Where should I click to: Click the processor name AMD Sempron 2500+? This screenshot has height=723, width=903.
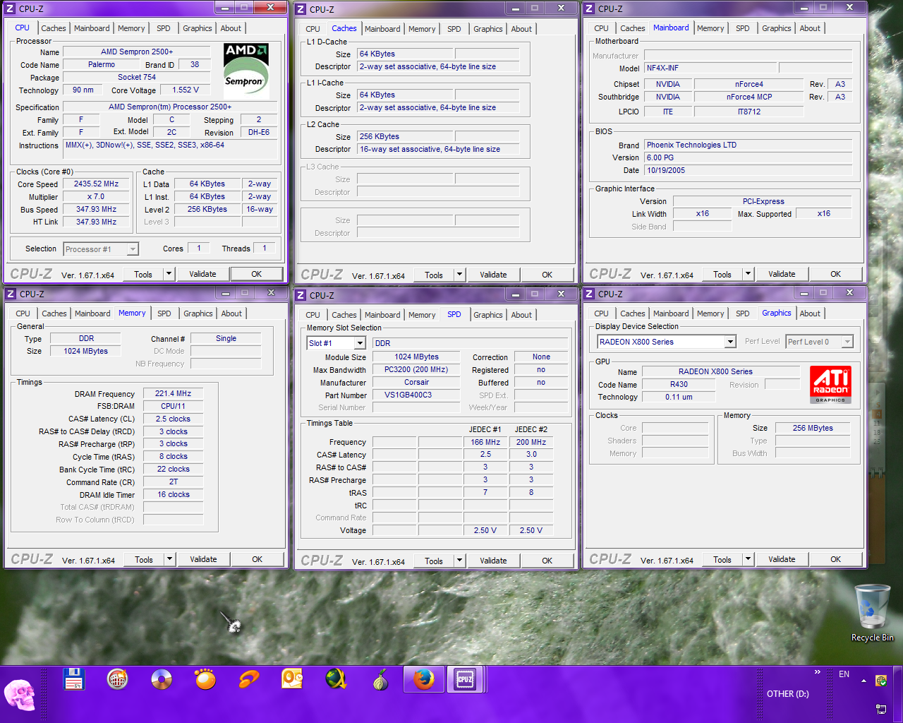tap(137, 52)
